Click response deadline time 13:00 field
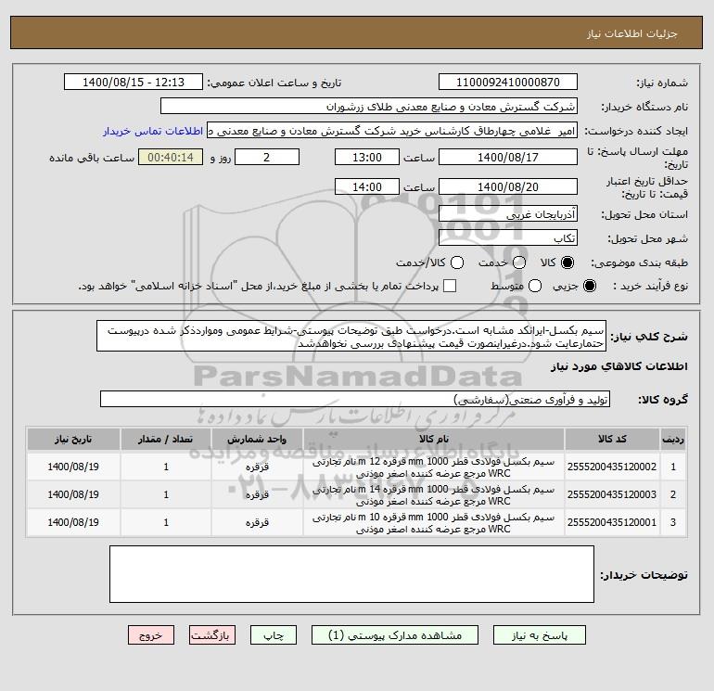Image resolution: width=714 pixels, height=691 pixels. 367,157
